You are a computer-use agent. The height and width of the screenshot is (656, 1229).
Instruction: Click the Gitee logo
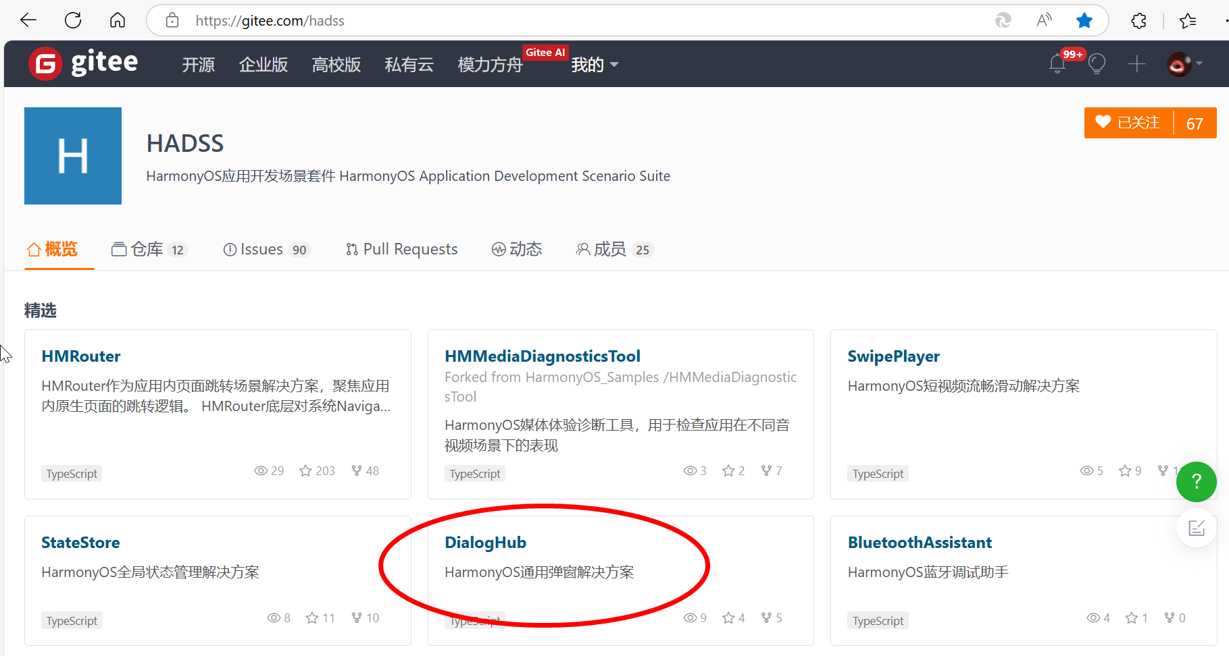tap(83, 63)
